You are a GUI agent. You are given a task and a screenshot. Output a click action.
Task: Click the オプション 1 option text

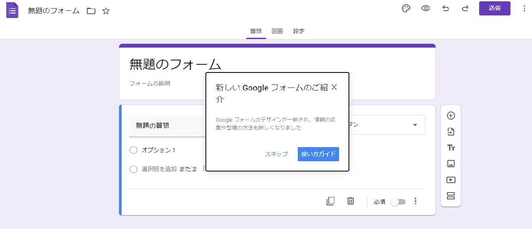coord(159,151)
